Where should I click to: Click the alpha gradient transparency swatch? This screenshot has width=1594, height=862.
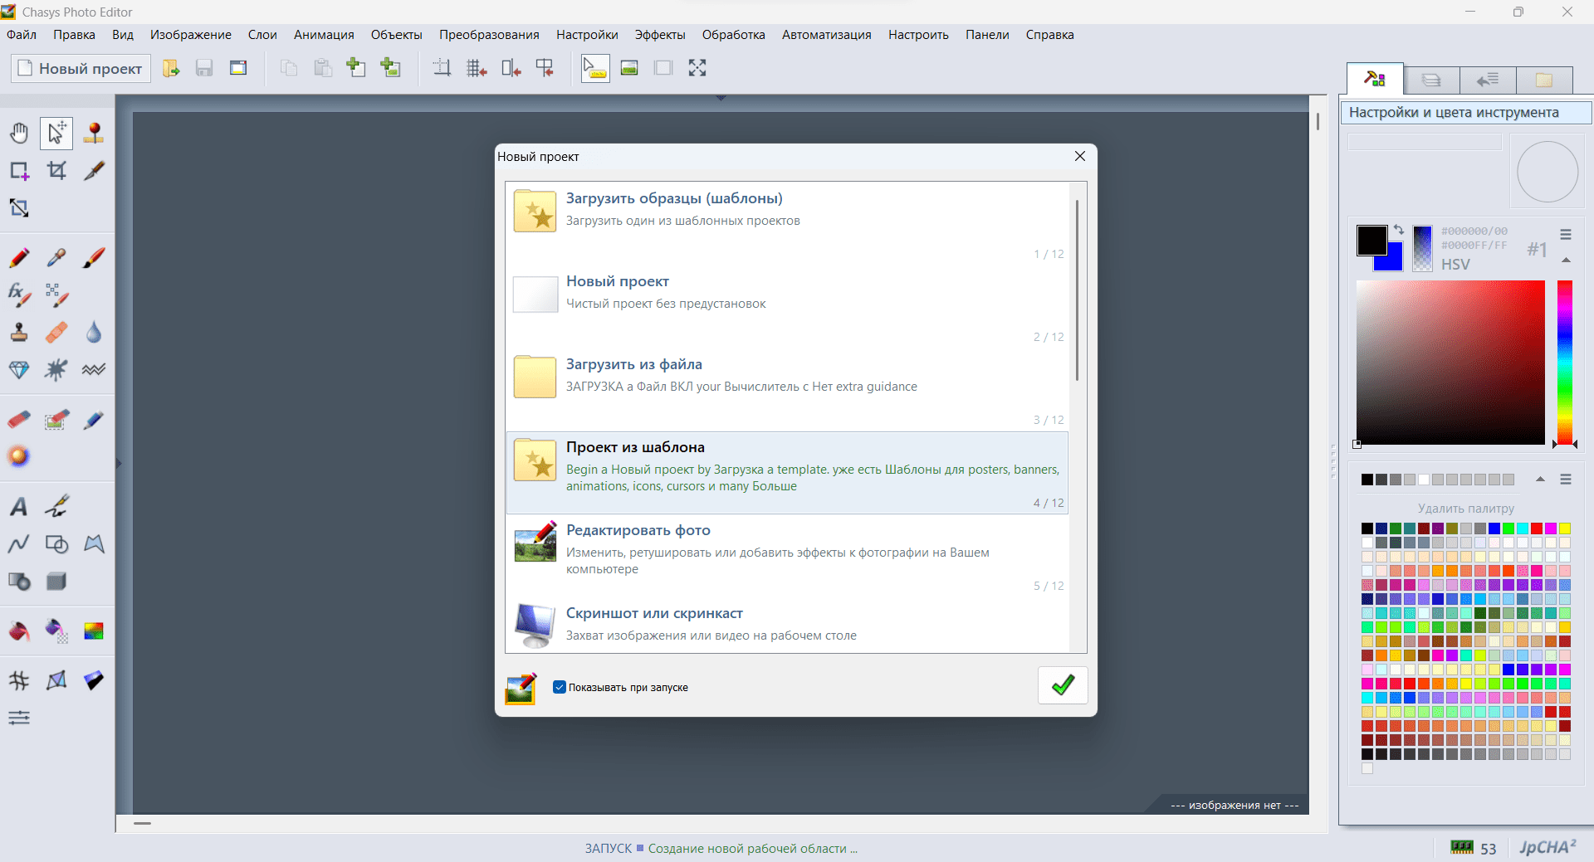tap(1422, 249)
